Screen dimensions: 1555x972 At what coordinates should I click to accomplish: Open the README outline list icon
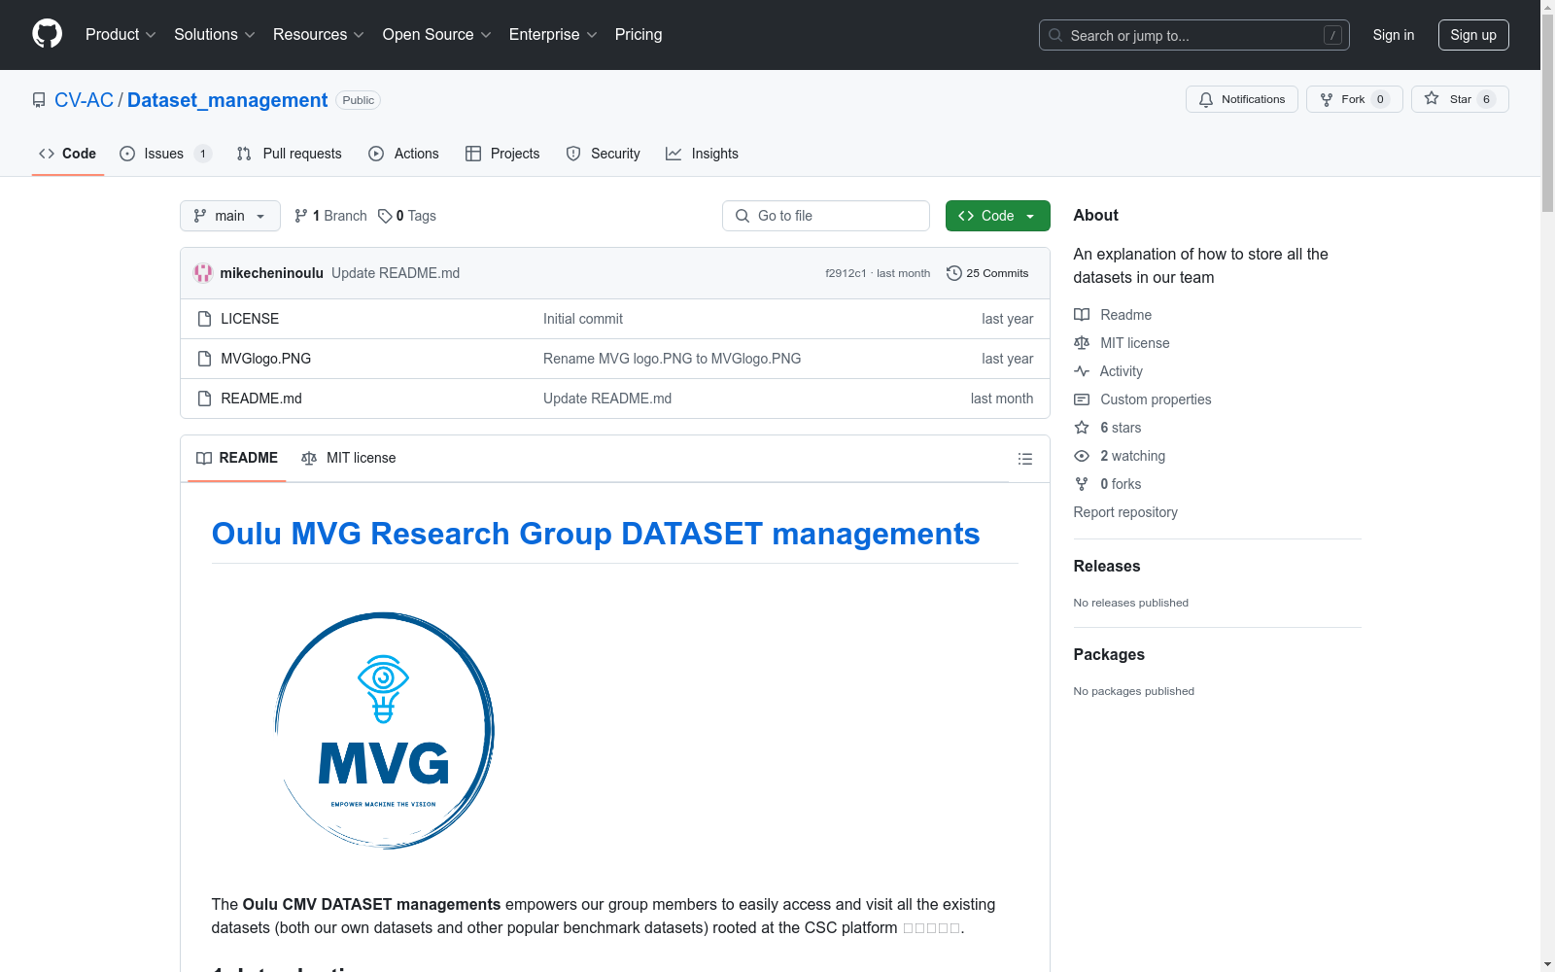pos(1025,459)
